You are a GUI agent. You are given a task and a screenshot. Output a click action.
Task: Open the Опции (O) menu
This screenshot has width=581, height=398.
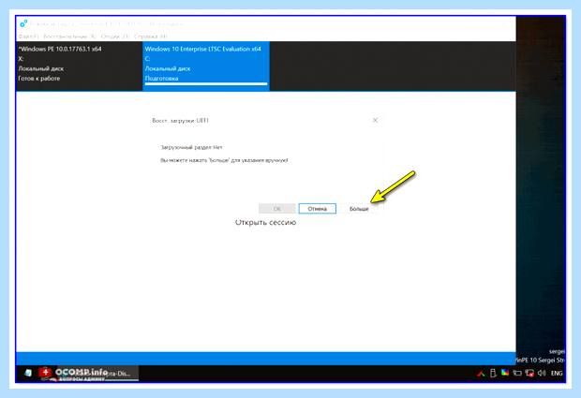[115, 37]
